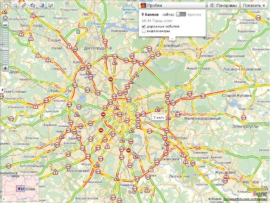Expand the hidden left side panel arrow
This screenshot has height=203, width=270.
tap(2, 90)
